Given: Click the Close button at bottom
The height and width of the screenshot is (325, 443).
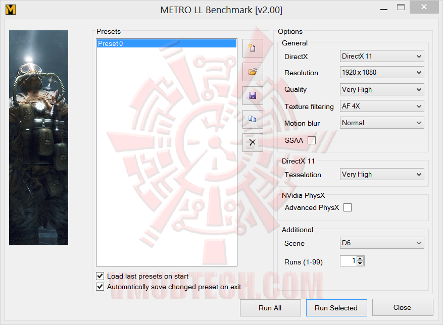Looking at the screenshot, I should tap(403, 307).
